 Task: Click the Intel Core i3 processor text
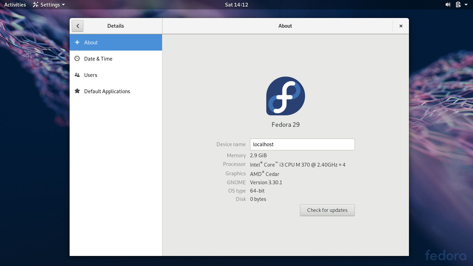click(x=298, y=165)
